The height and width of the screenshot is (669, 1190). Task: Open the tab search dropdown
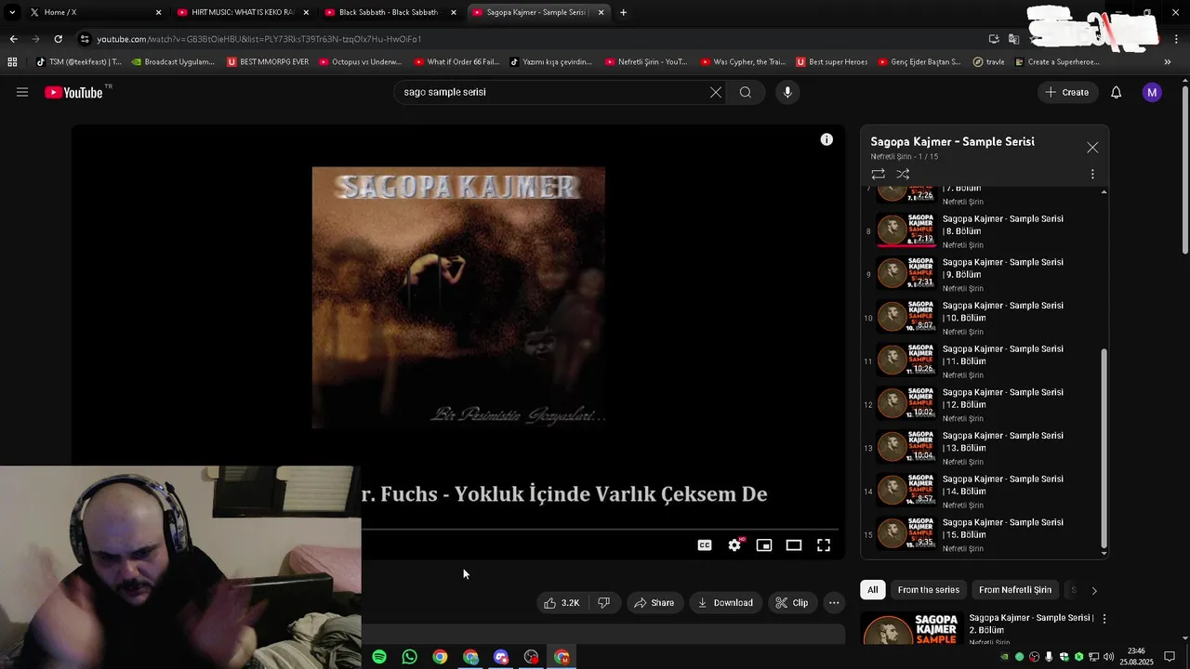[x=12, y=12]
